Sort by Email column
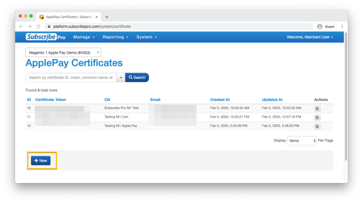The height and width of the screenshot is (203, 363). [x=155, y=99]
